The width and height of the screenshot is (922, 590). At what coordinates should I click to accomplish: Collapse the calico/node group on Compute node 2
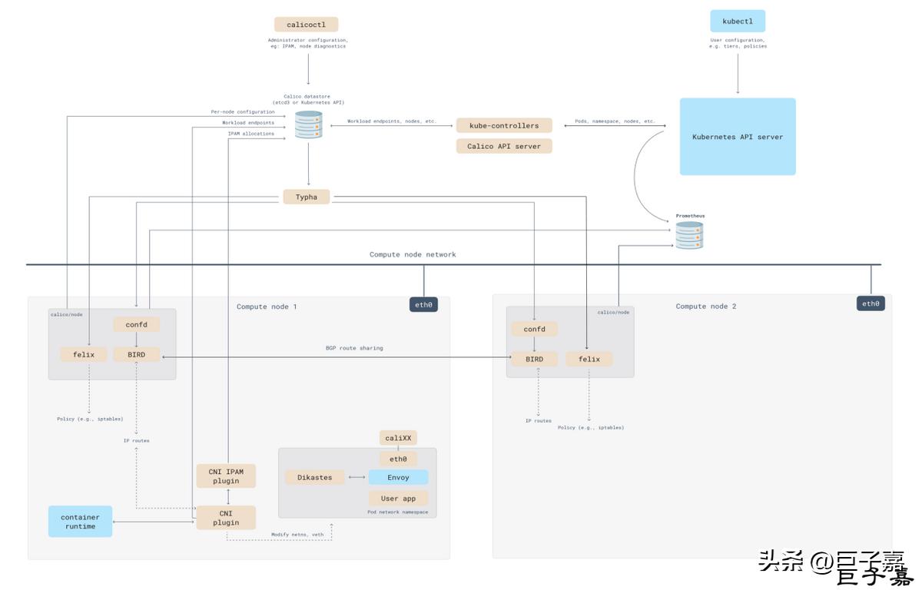point(615,312)
